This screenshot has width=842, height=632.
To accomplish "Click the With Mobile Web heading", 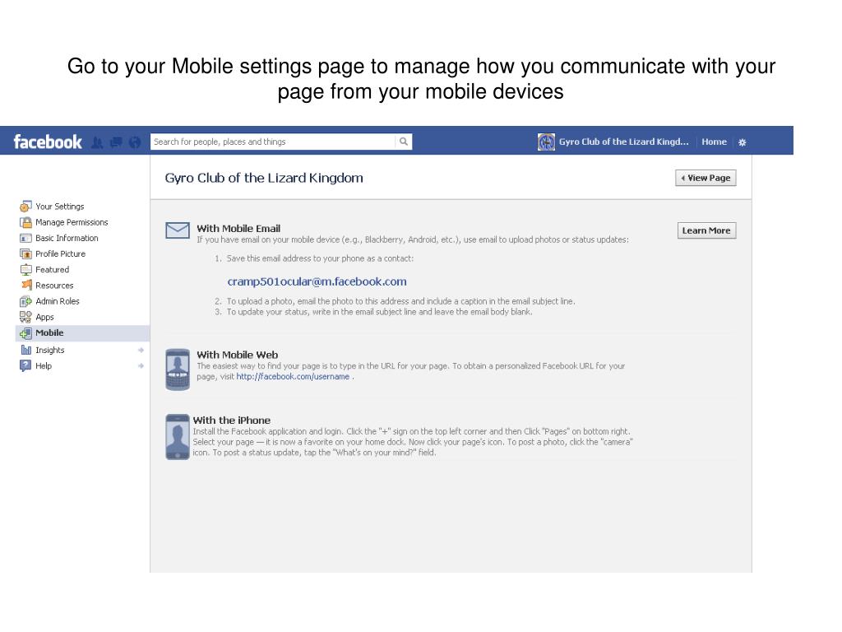I will [238, 355].
